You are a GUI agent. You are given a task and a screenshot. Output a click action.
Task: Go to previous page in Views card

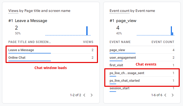[x=84, y=95]
